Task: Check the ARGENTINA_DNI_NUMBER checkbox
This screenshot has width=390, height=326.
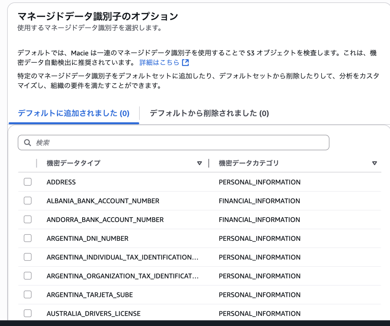Action: [28, 238]
